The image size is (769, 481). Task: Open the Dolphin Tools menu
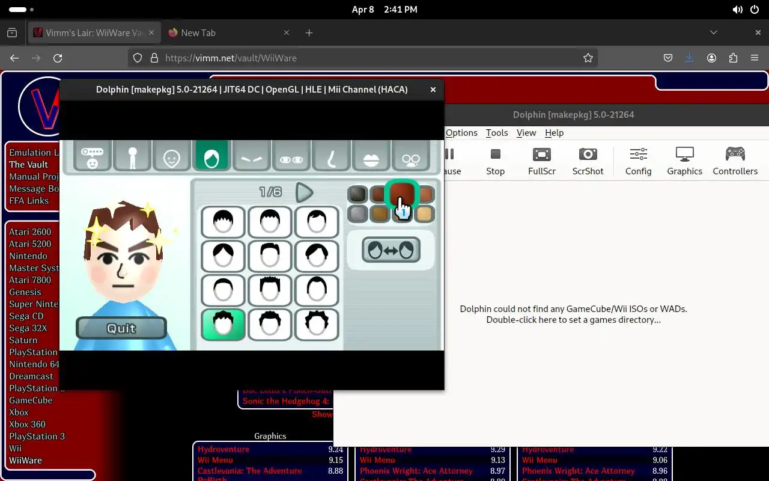pyautogui.click(x=497, y=133)
